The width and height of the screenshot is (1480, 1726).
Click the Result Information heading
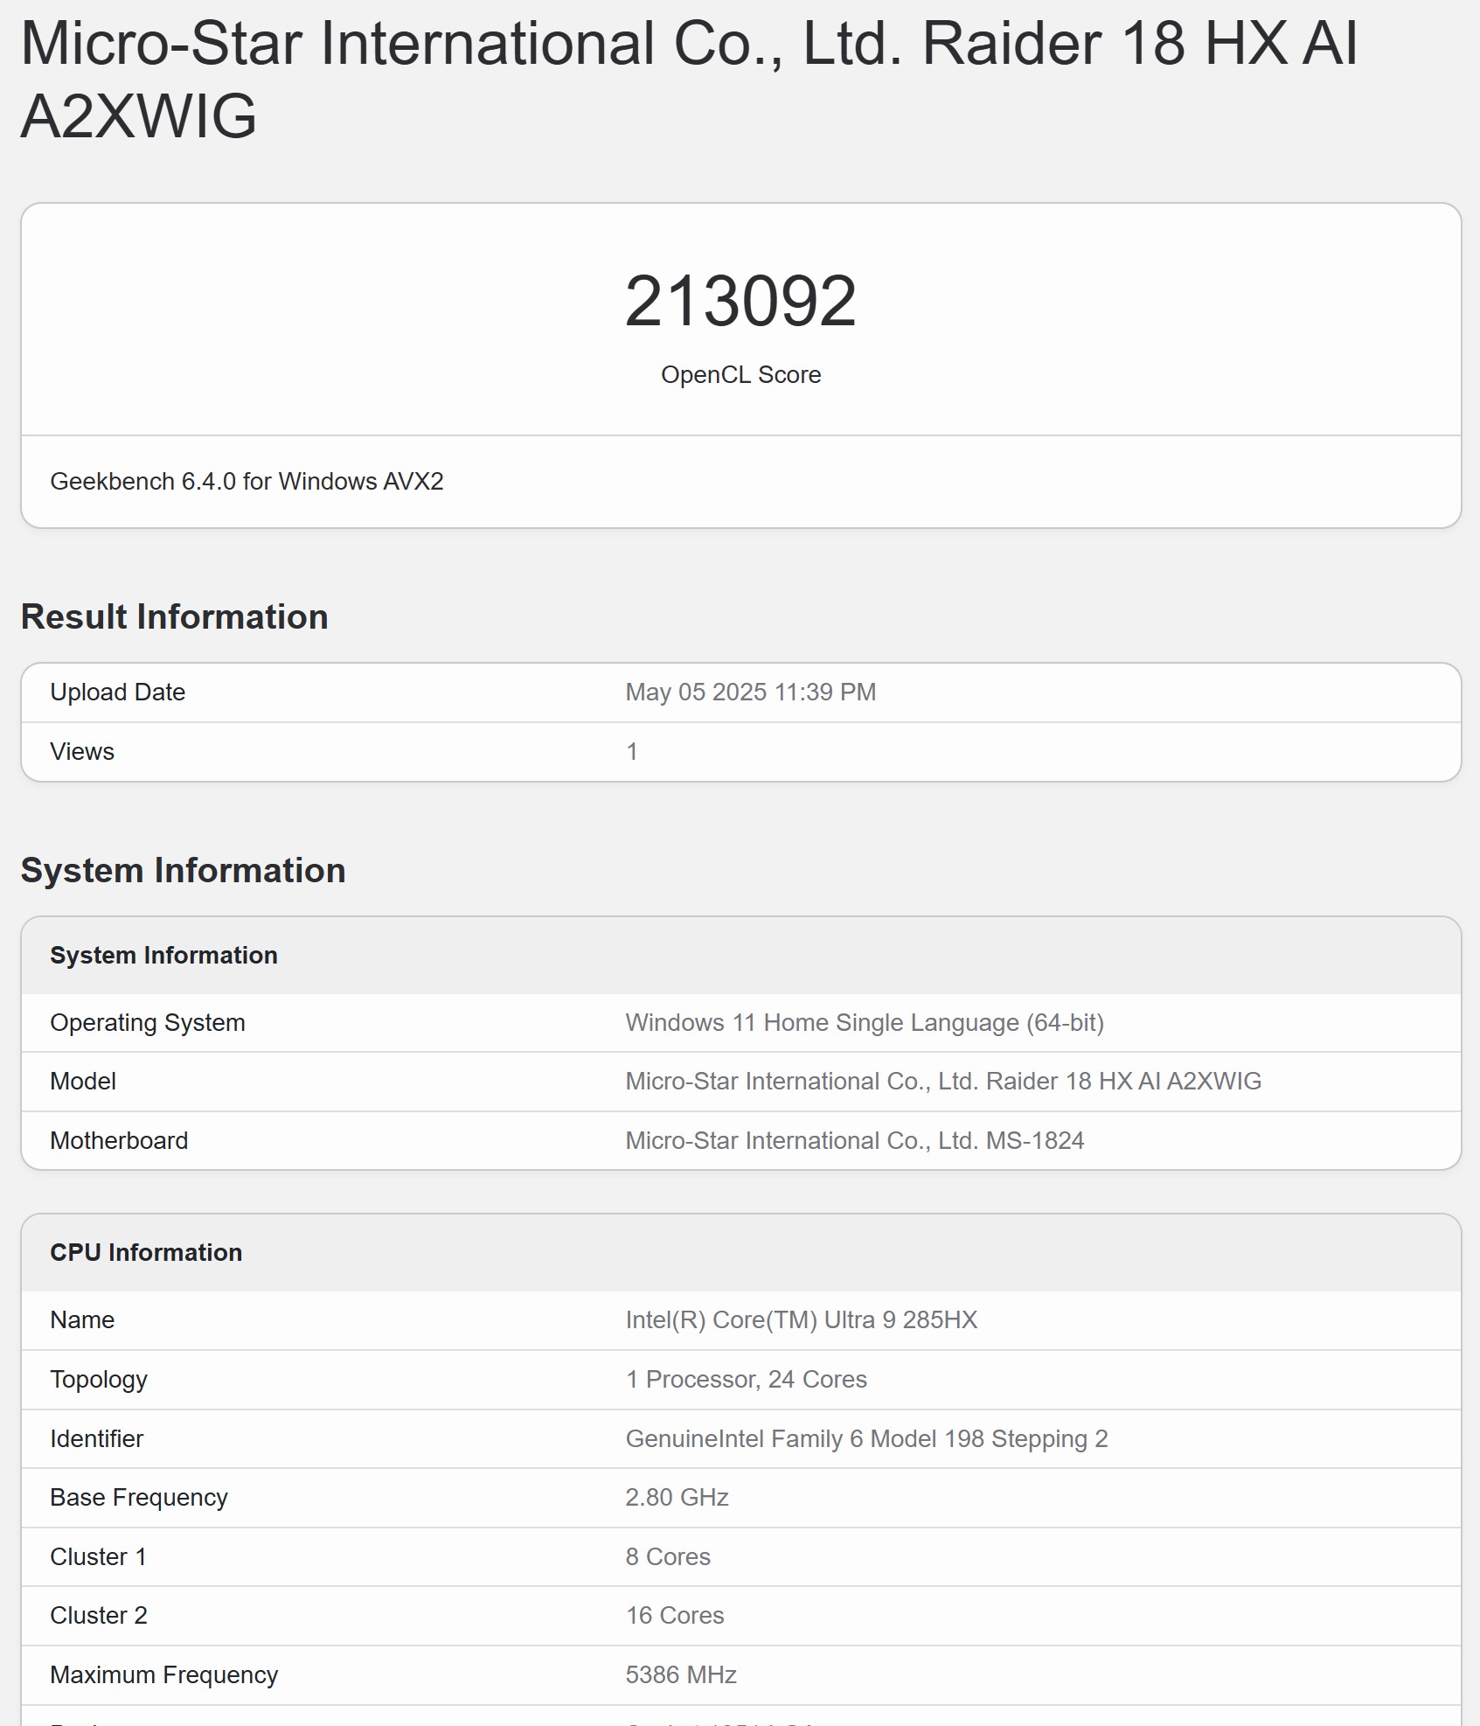(x=174, y=617)
